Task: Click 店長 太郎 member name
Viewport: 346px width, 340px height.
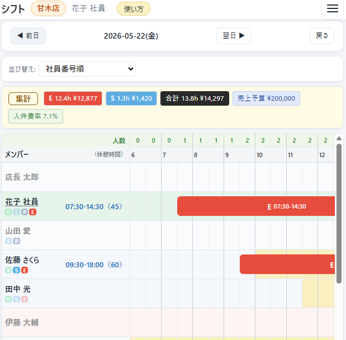Action: 22,177
